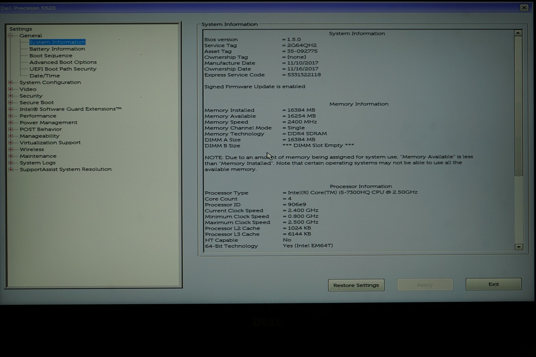Select the General category label
Screen dimensions: 536x357
coord(30,35)
